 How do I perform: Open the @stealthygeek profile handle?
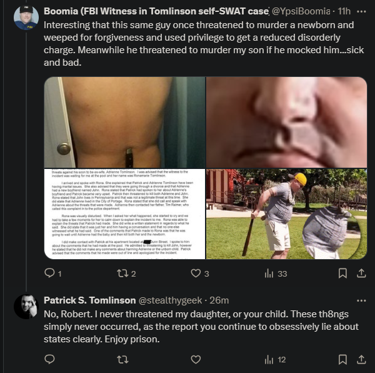(x=170, y=300)
